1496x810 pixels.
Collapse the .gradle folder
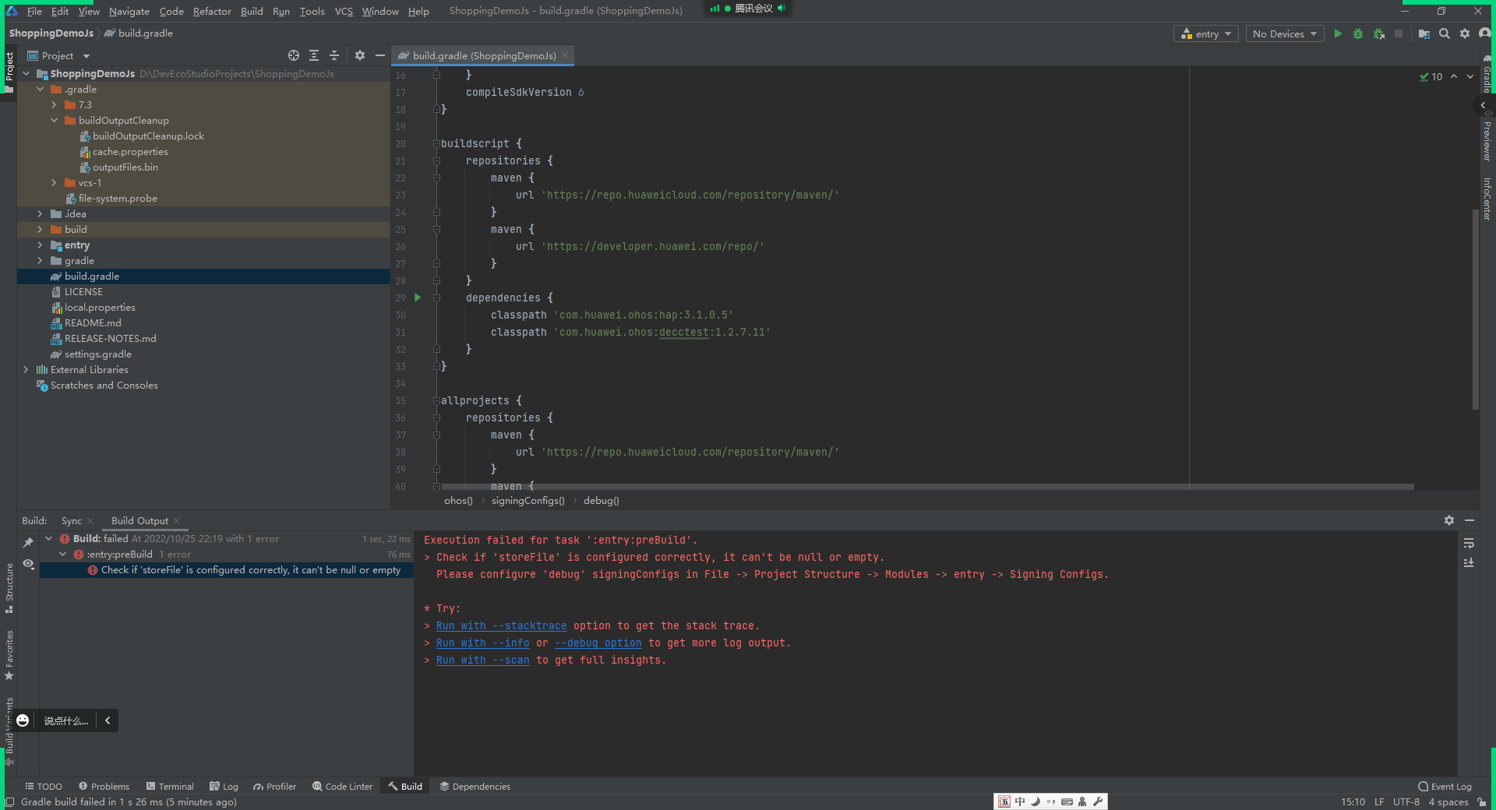(x=41, y=90)
